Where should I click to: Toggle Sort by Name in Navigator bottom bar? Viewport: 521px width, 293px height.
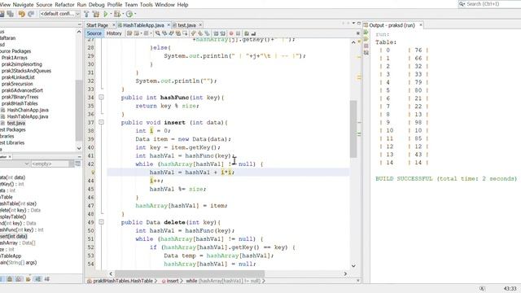[x=37, y=279]
